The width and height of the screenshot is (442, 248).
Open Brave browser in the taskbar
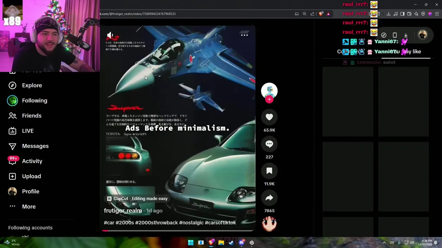211,242
